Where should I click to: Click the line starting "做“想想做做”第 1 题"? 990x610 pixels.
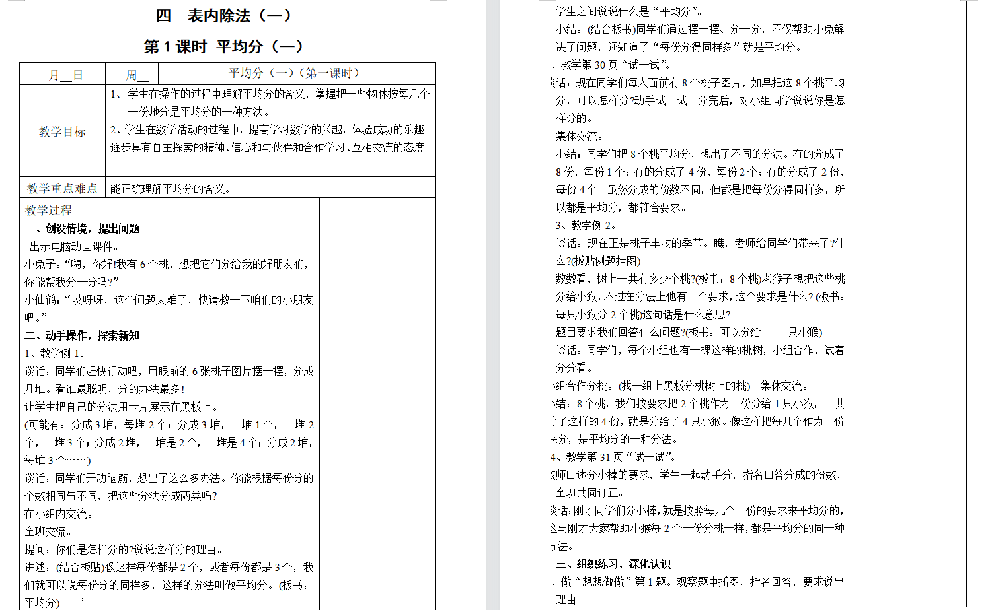click(x=699, y=582)
